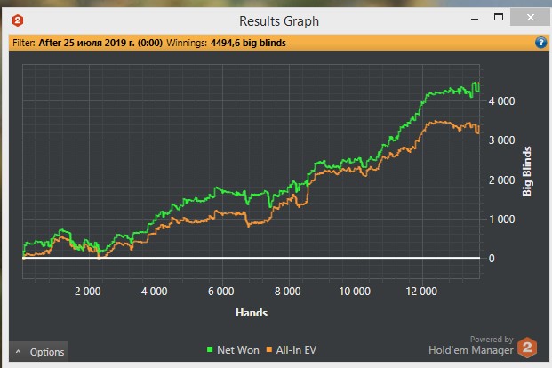This screenshot has height=368, width=552.
Task: Minimize the Results Graph window
Action: pyautogui.click(x=475, y=19)
